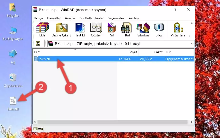The width and height of the screenshot is (220, 138).
Task: Select the Ağ network desktop icon
Action: pos(13,54)
